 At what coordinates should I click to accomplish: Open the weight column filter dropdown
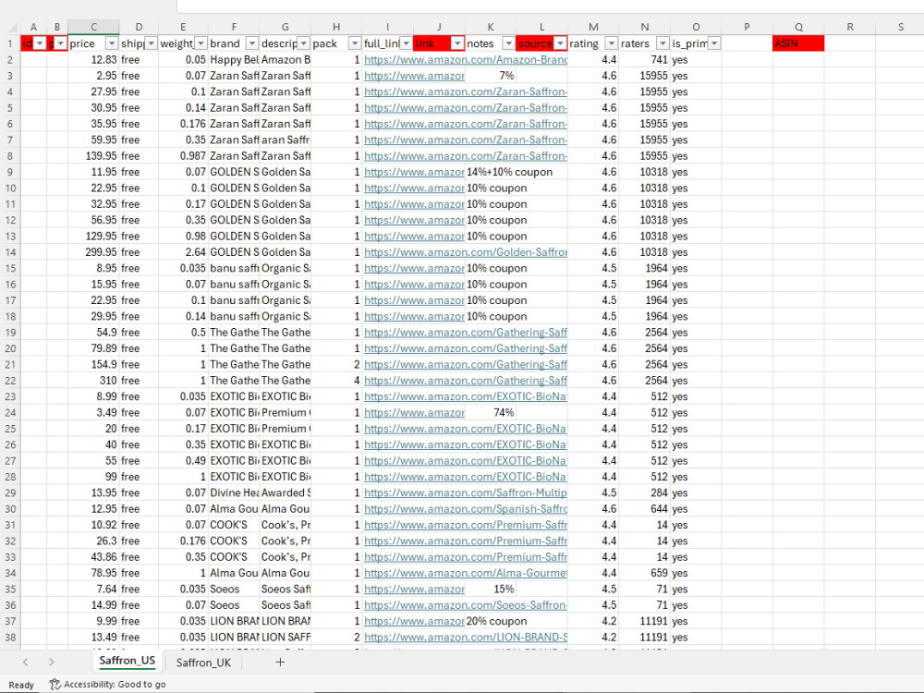click(201, 43)
